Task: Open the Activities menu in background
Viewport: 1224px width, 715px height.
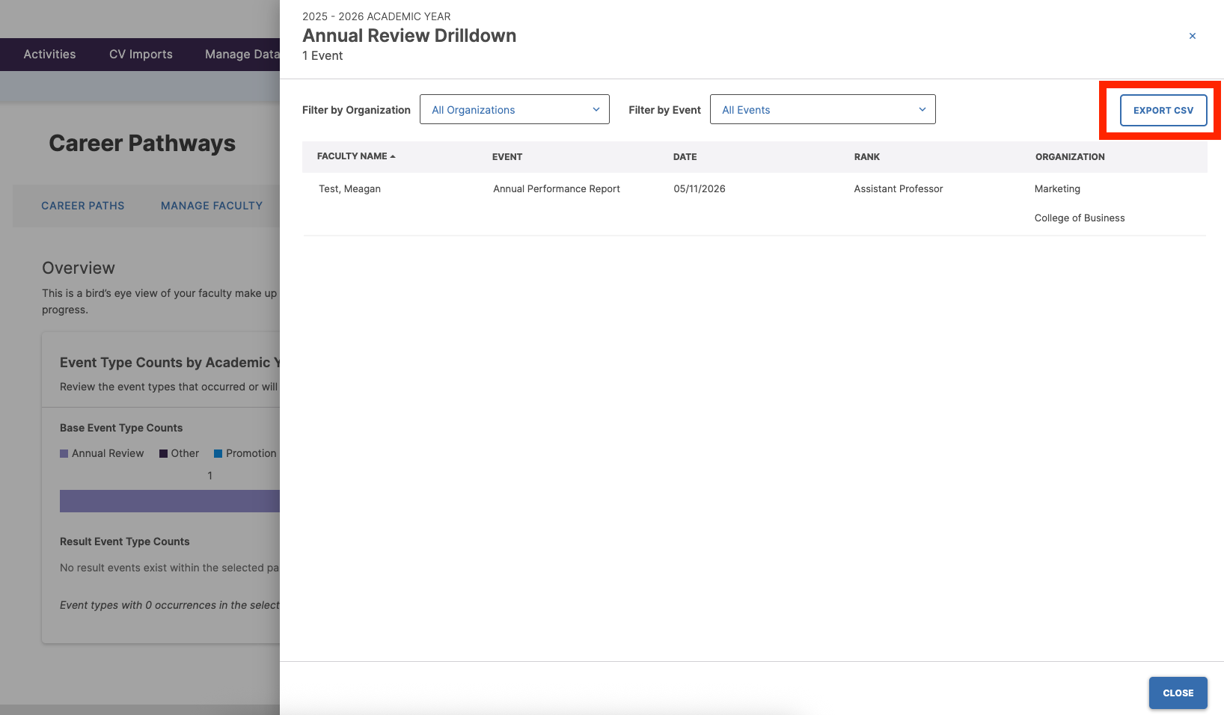Action: coord(49,55)
